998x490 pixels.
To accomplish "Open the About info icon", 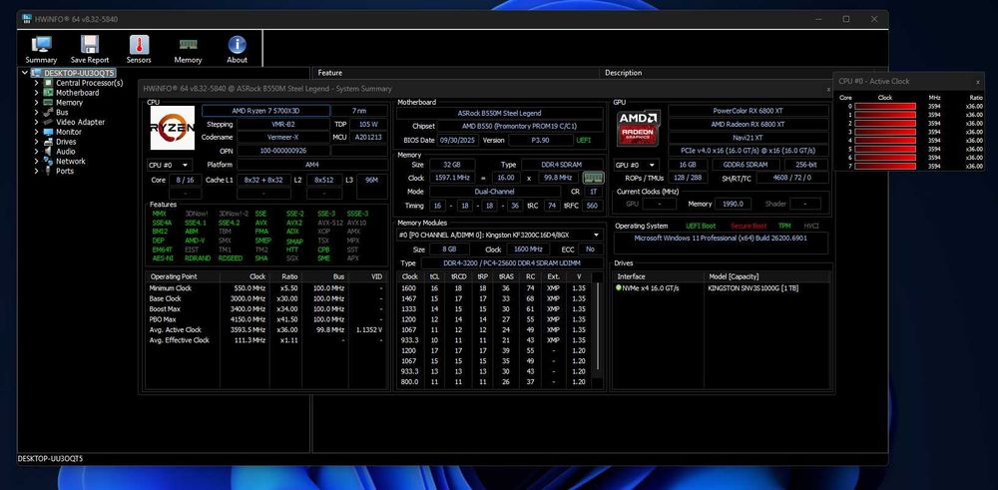I will (237, 45).
